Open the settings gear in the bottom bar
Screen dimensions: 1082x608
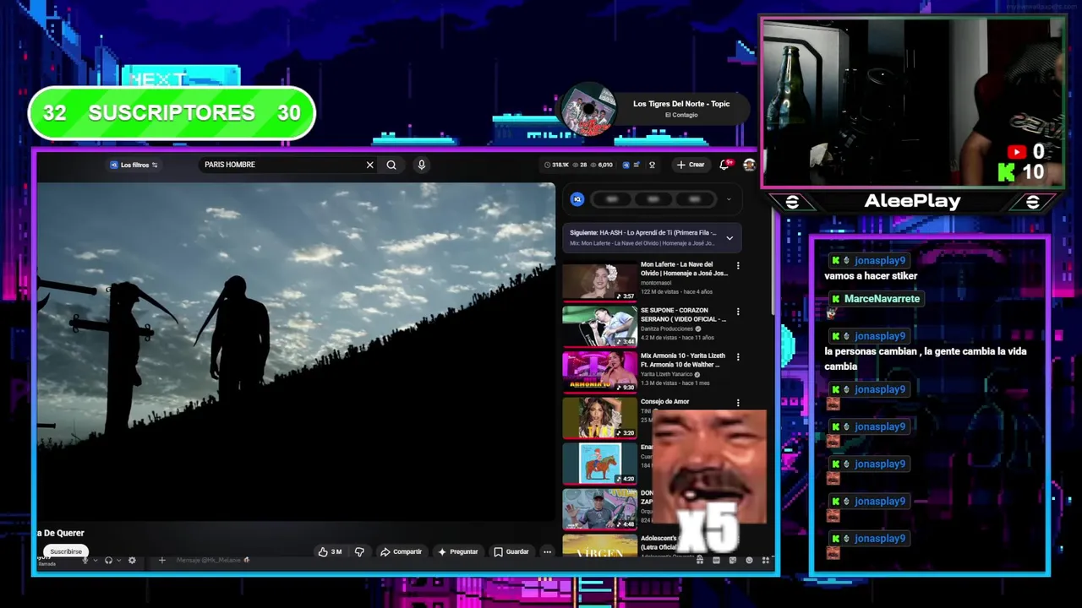pyautogui.click(x=132, y=560)
